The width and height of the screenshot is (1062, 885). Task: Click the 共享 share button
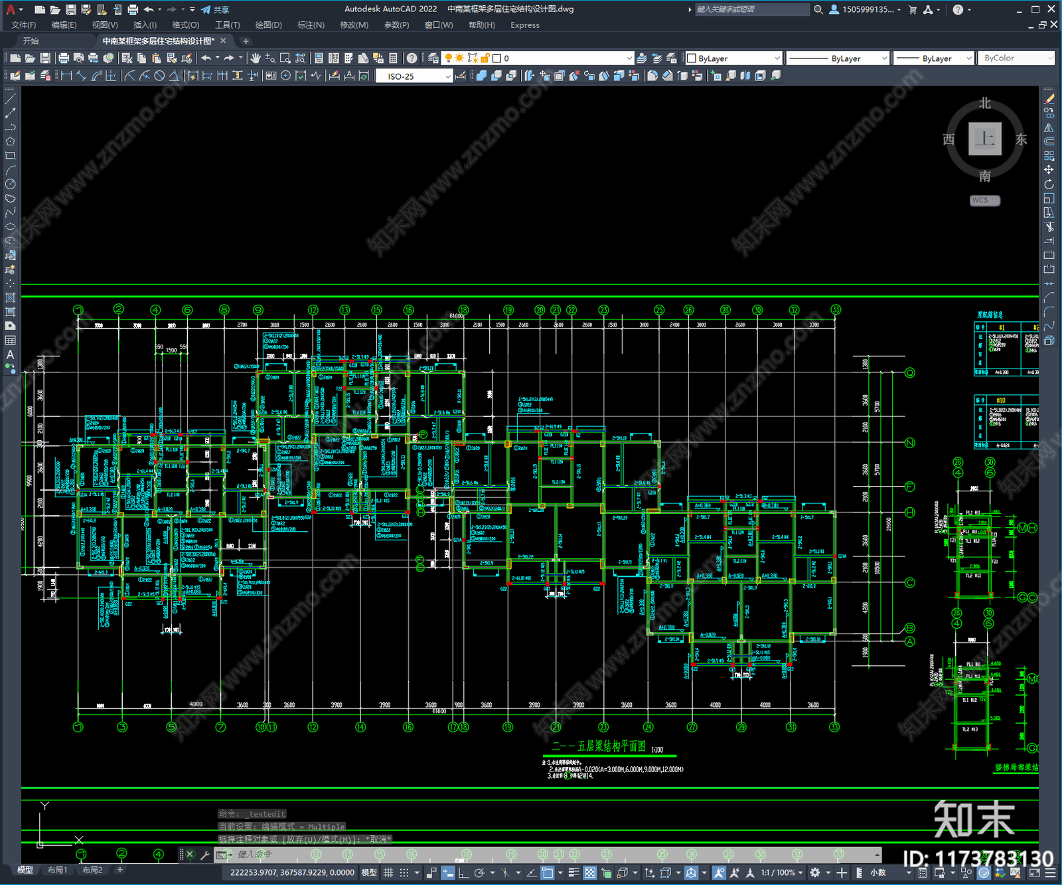pos(215,9)
